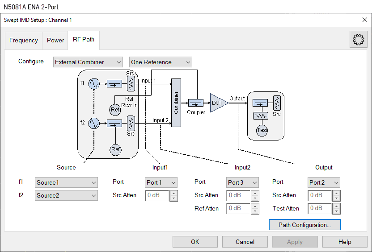Click the Input2 Ref Atten value field

point(238,208)
